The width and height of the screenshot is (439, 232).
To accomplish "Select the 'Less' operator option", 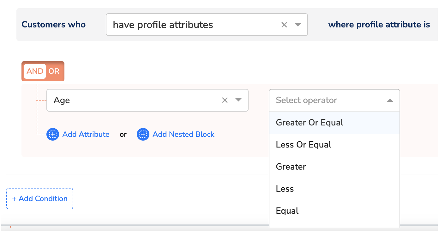I will pyautogui.click(x=285, y=189).
